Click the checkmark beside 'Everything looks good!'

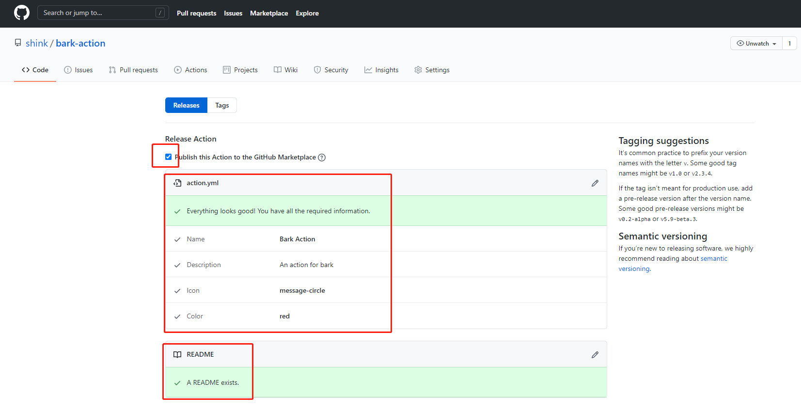tap(177, 211)
